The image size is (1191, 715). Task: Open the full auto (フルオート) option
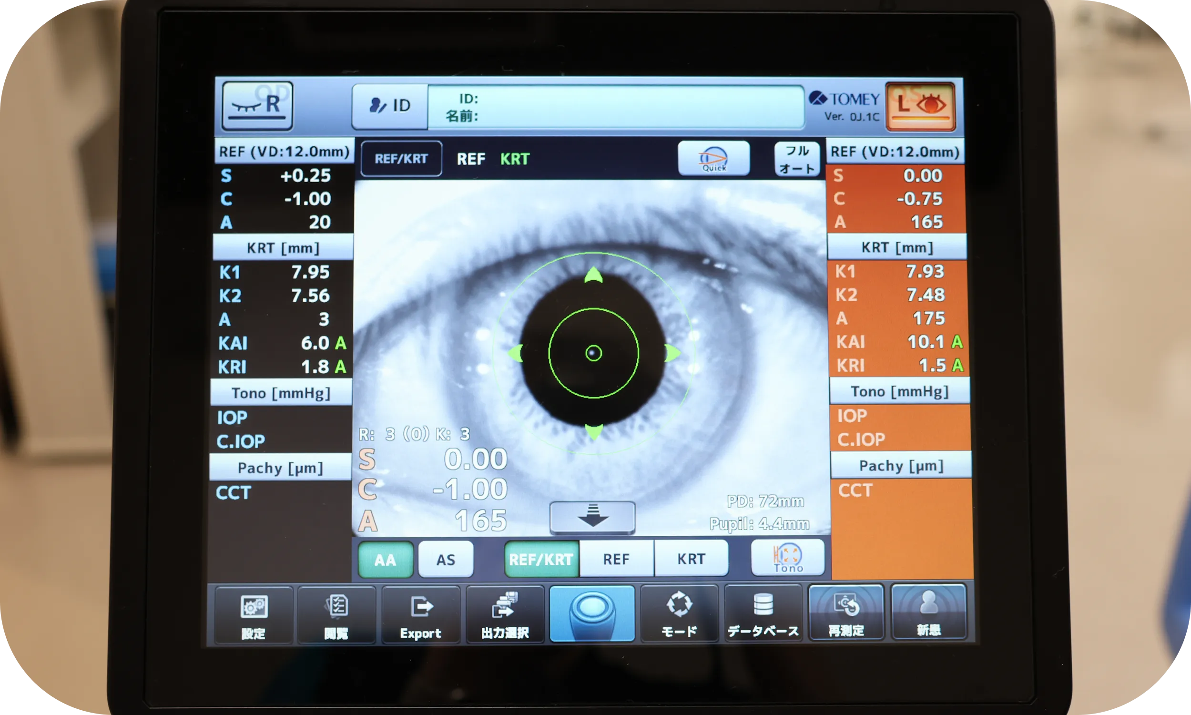point(796,159)
